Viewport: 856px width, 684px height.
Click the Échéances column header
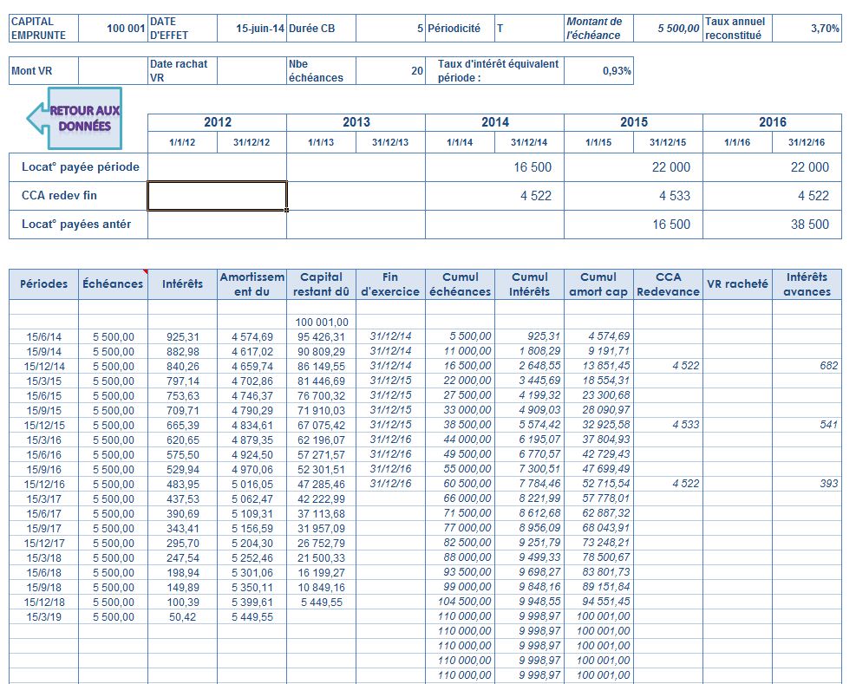pyautogui.click(x=113, y=283)
